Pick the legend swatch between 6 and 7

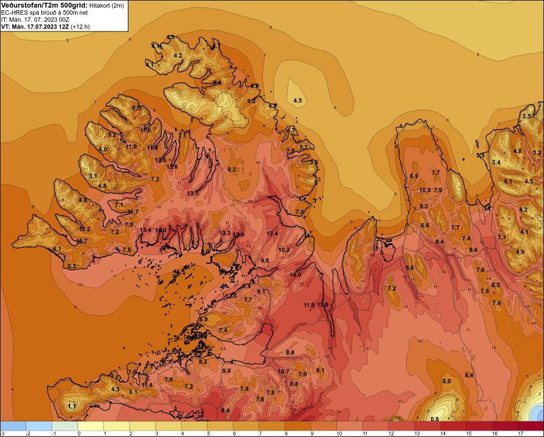tap(246, 426)
